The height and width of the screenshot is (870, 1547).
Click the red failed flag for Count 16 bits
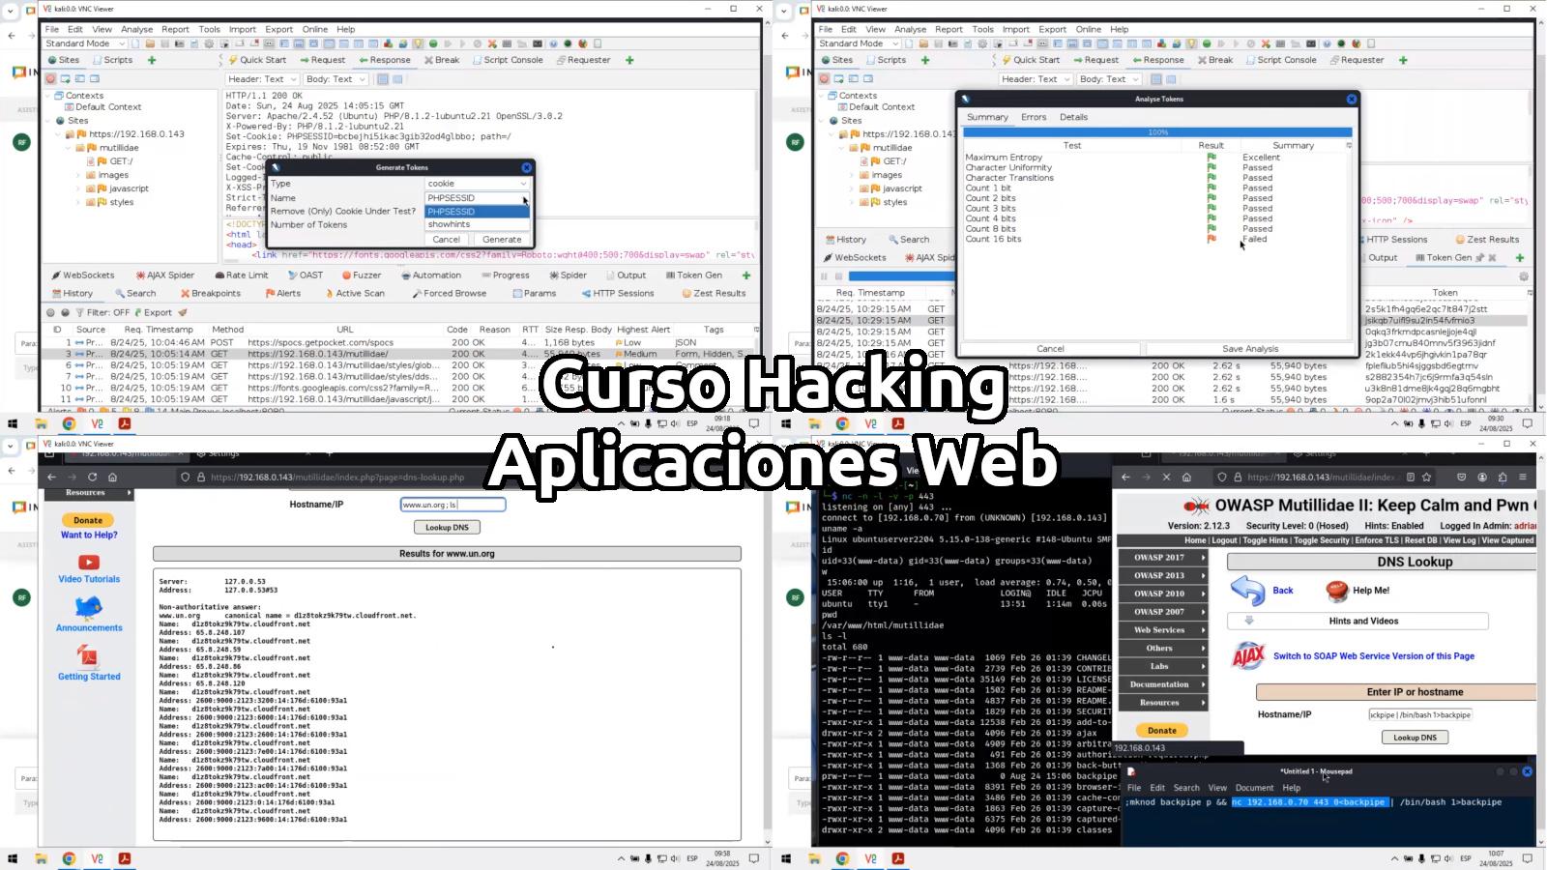coord(1211,239)
